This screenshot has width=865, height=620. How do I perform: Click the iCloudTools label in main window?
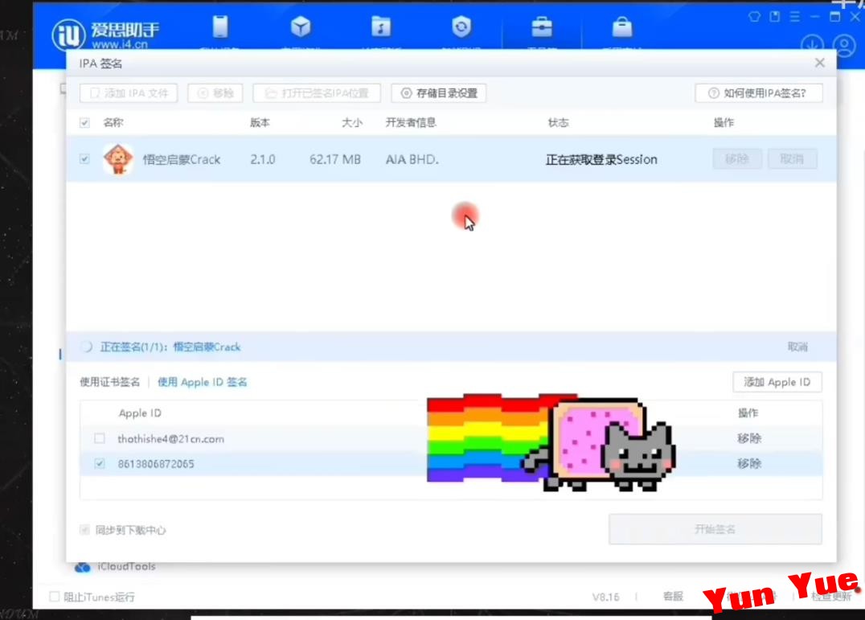coord(126,566)
